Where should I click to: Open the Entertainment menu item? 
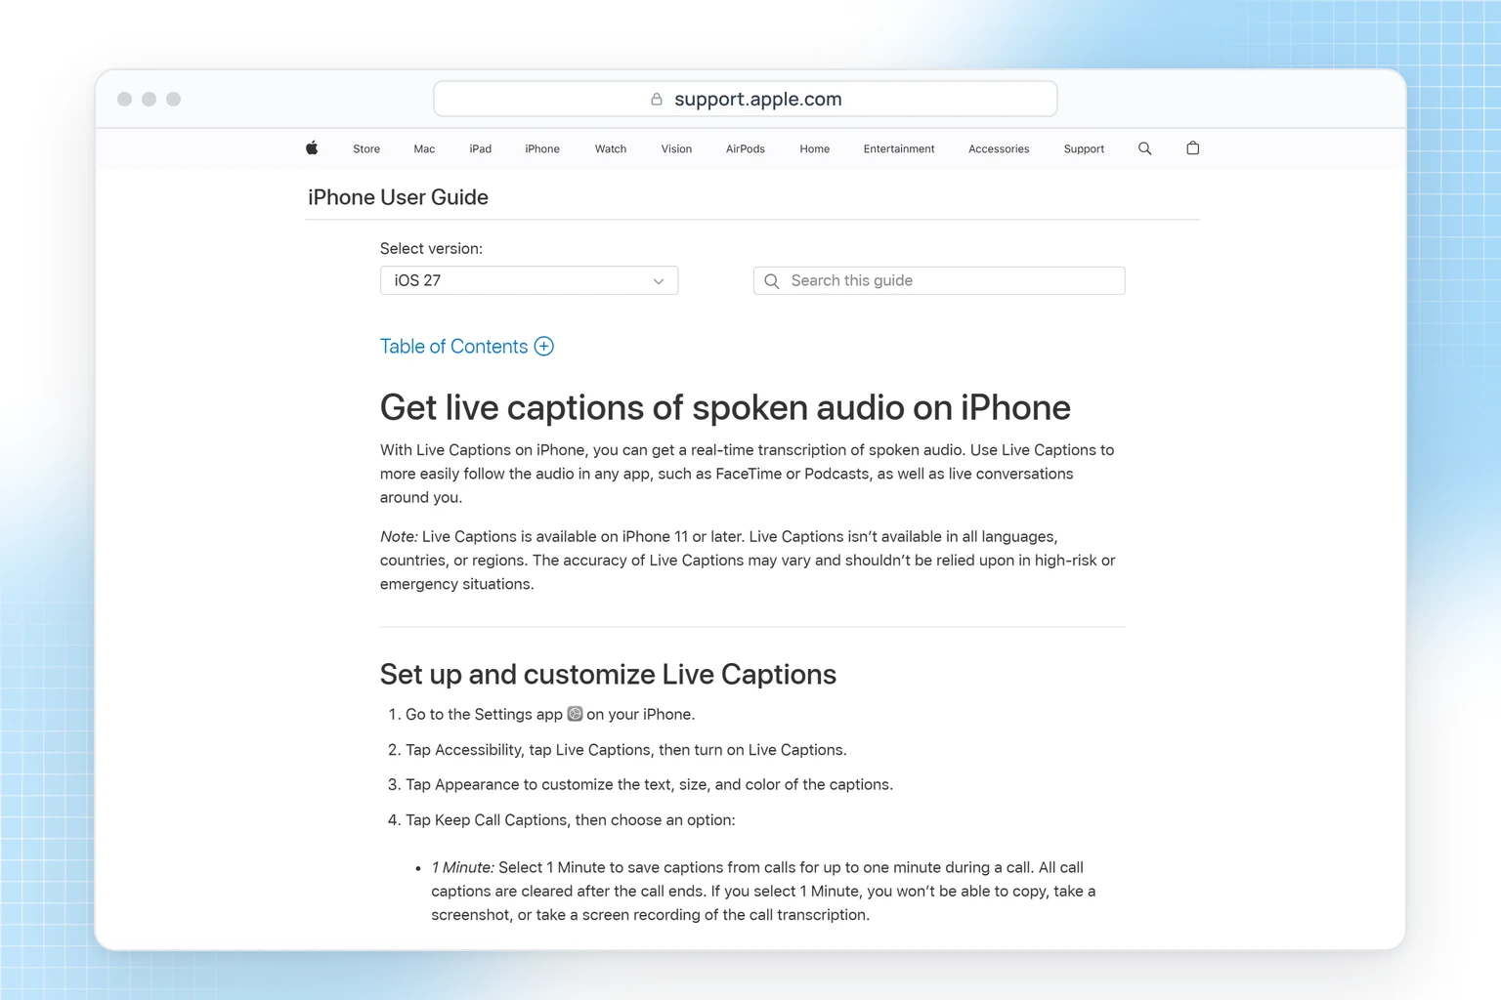(899, 148)
